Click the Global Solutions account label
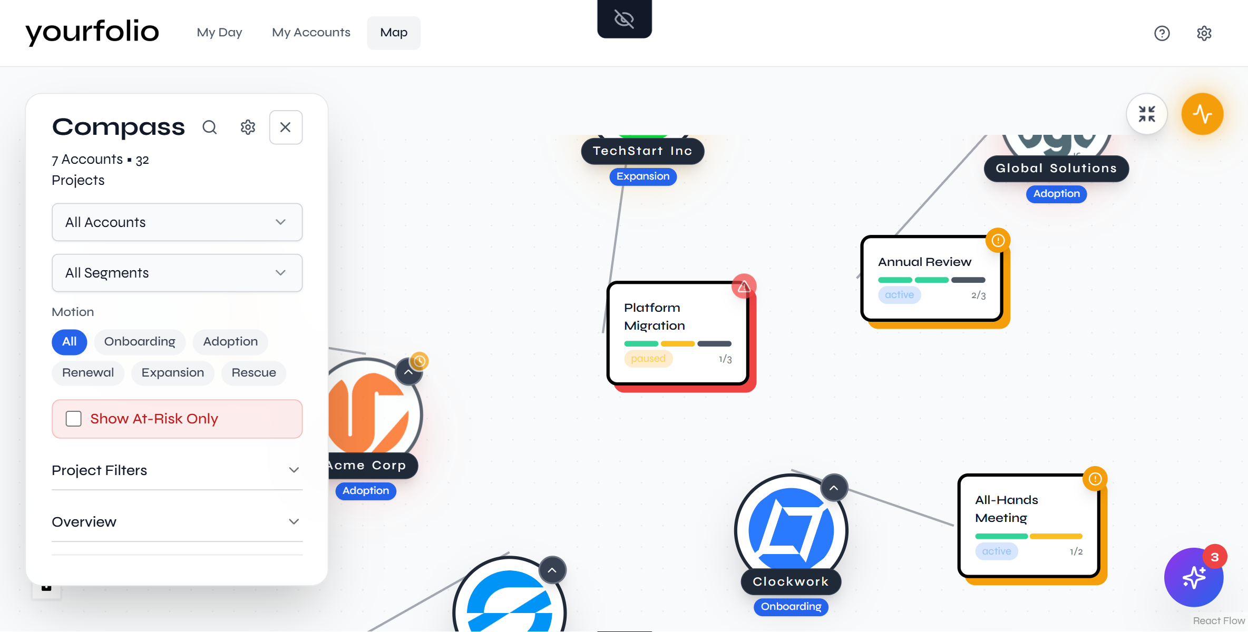1248x632 pixels. tap(1056, 169)
